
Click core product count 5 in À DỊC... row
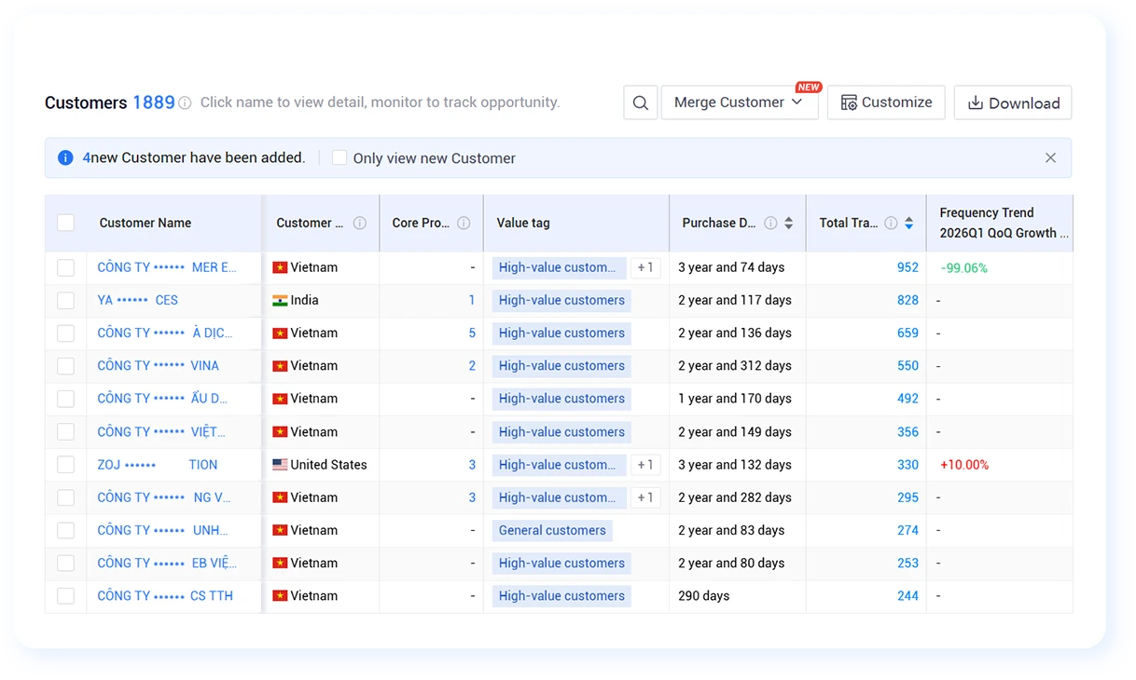[x=472, y=333]
